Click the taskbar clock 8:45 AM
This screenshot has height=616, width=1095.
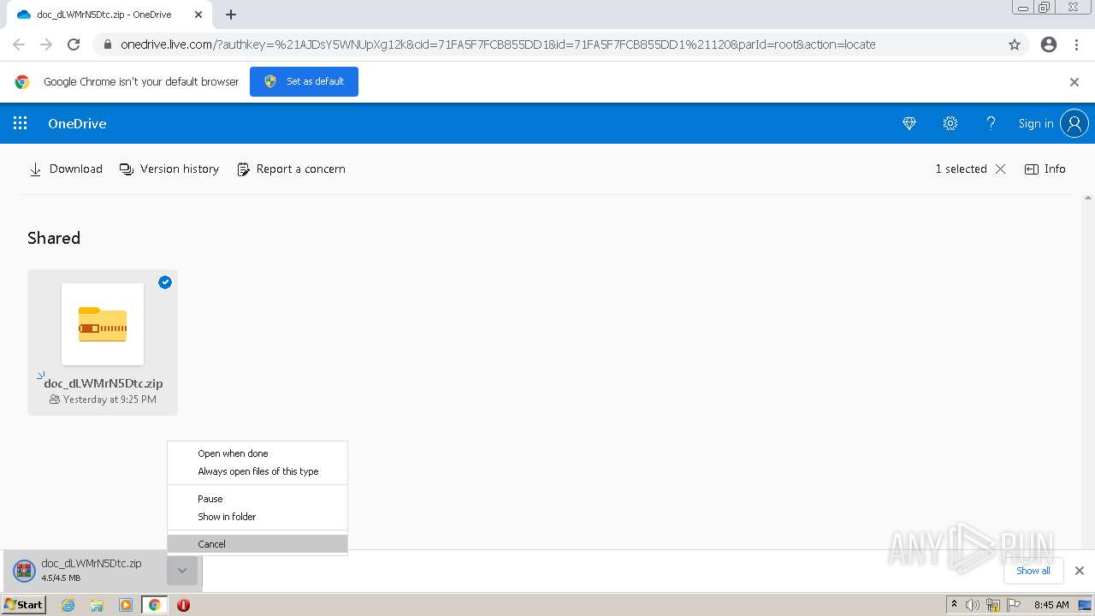coord(1051,605)
